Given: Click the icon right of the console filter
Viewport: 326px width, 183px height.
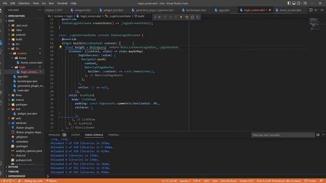Looking at the screenshot, I should [x=318, y=135].
